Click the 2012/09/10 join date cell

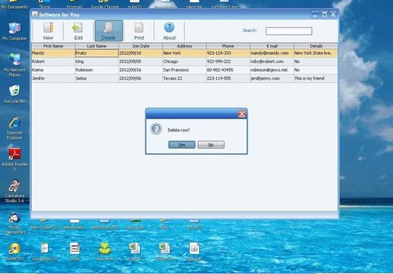pyautogui.click(x=141, y=53)
